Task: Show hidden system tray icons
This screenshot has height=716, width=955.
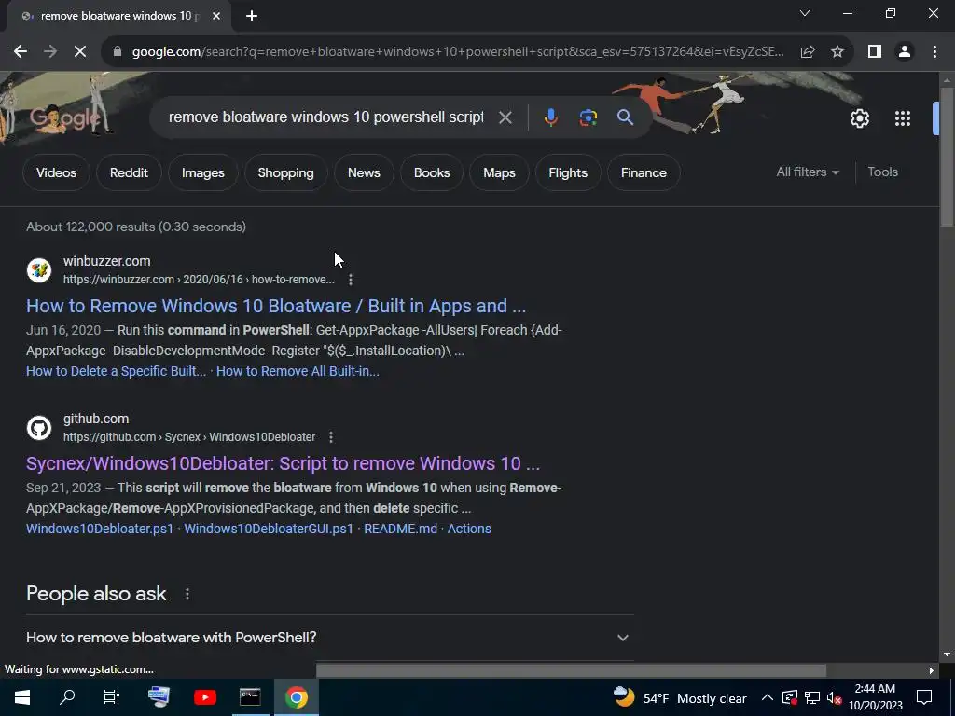Action: (x=768, y=697)
